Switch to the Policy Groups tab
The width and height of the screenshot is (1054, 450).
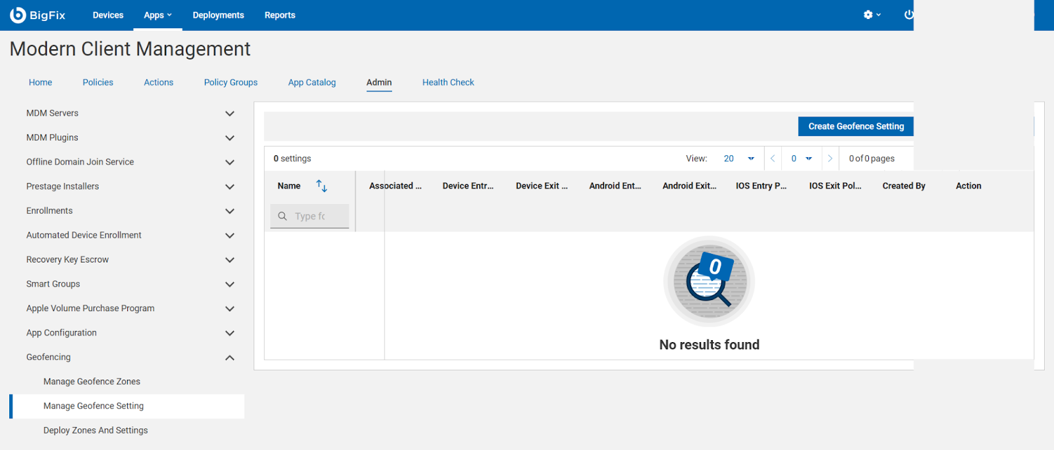(231, 82)
